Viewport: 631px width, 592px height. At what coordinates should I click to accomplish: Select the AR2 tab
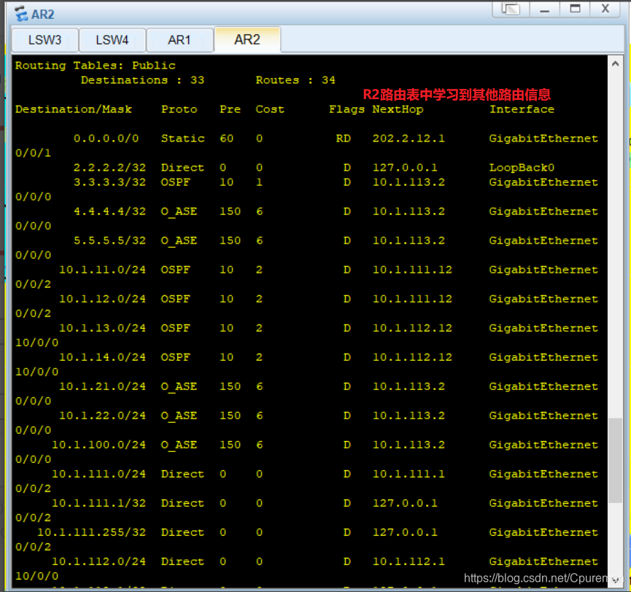point(247,39)
